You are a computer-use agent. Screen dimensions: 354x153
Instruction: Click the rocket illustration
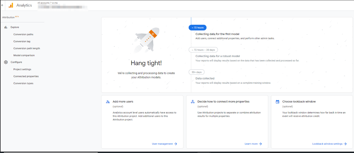click(x=146, y=40)
